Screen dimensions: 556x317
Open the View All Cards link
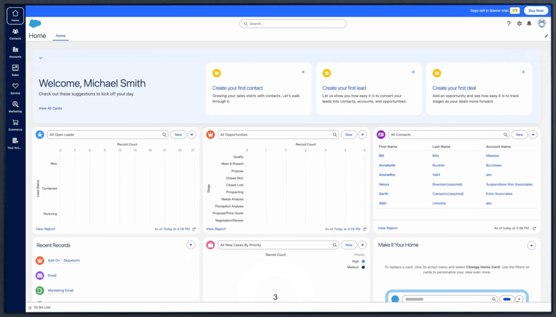pyautogui.click(x=50, y=108)
